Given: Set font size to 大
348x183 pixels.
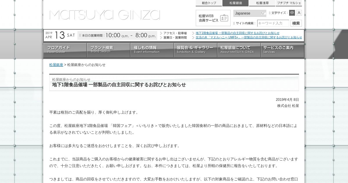Looking at the screenshot, I should (x=299, y=13).
